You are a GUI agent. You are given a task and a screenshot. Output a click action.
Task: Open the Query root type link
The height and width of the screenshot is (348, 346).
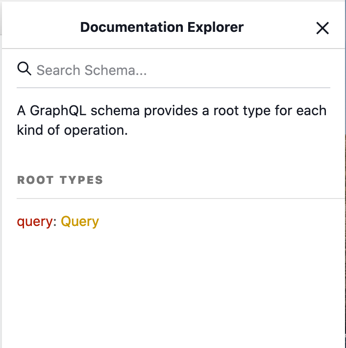point(80,222)
